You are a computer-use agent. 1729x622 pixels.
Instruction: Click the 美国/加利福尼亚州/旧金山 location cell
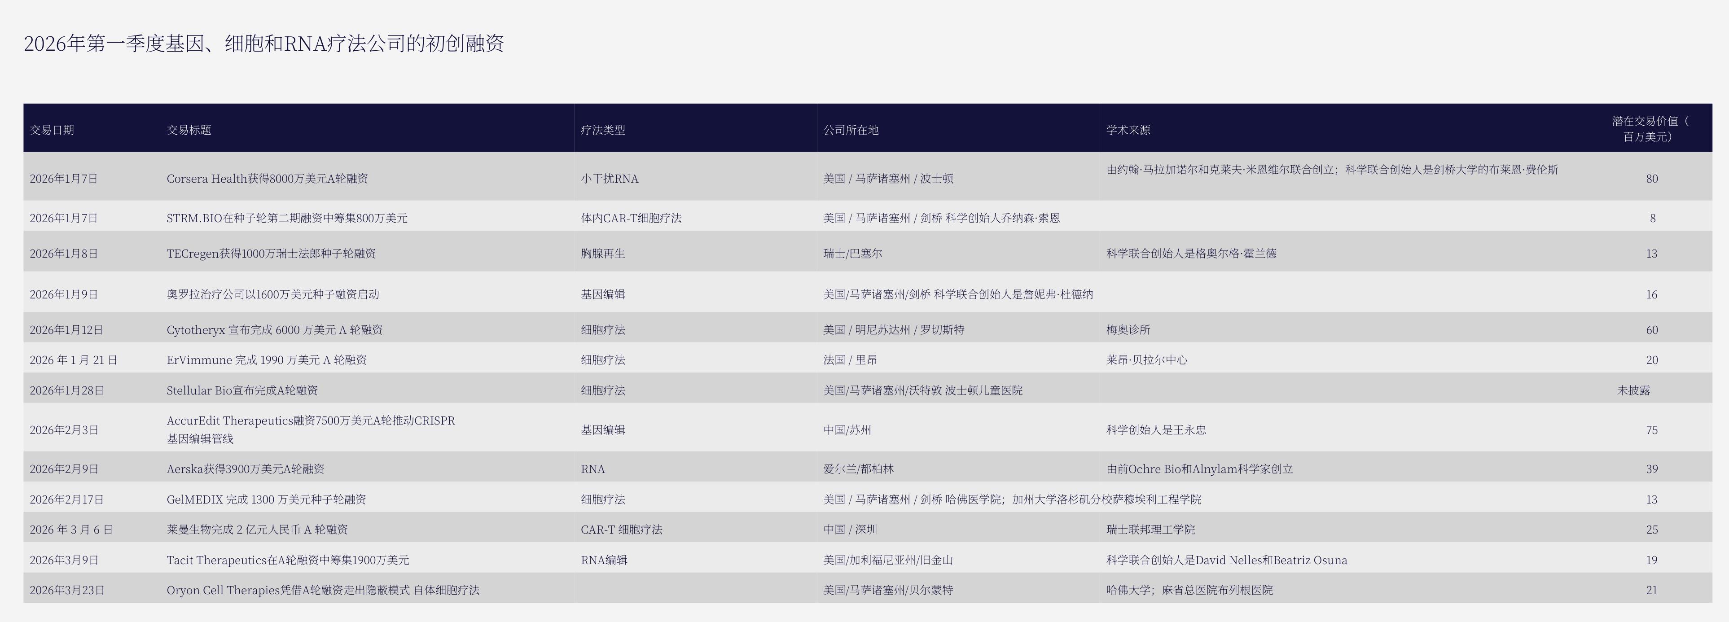pos(888,560)
